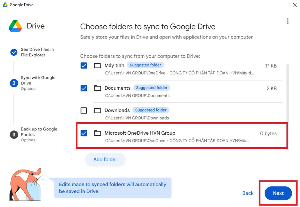The image size is (300, 207).
Task: Go to See Drive files in File Explorer step
Action: tap(37, 52)
